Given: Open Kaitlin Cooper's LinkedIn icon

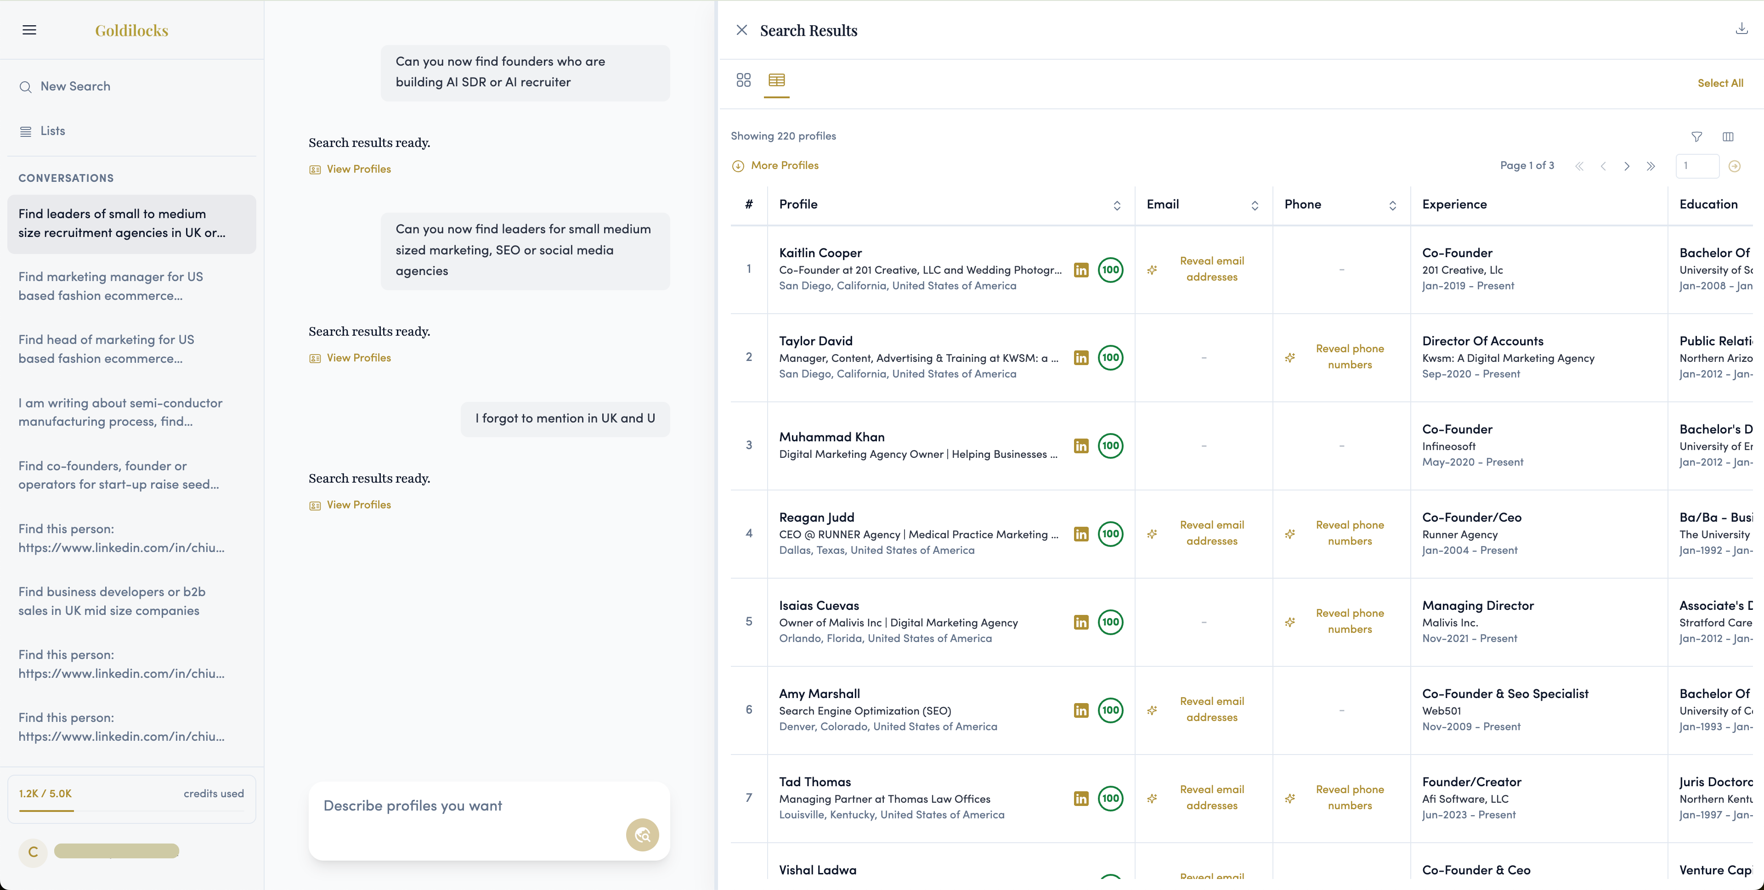Looking at the screenshot, I should click(1080, 270).
